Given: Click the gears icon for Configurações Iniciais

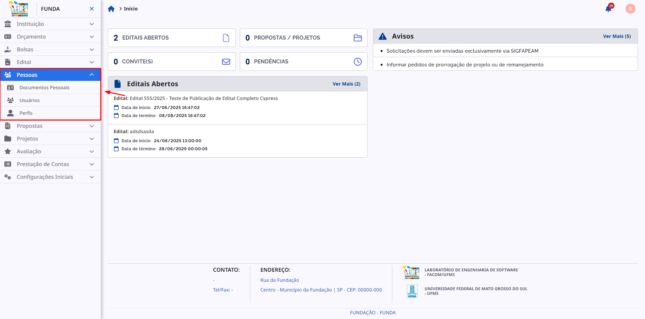Looking at the screenshot, I should [7, 177].
